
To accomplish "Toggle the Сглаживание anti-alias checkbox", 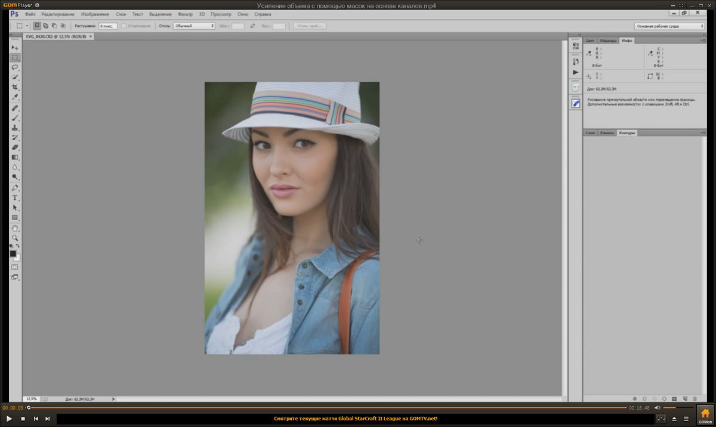I will [x=124, y=26].
